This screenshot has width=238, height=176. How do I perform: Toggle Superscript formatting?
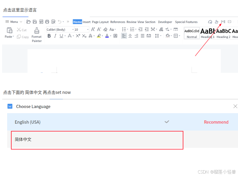point(78,36)
